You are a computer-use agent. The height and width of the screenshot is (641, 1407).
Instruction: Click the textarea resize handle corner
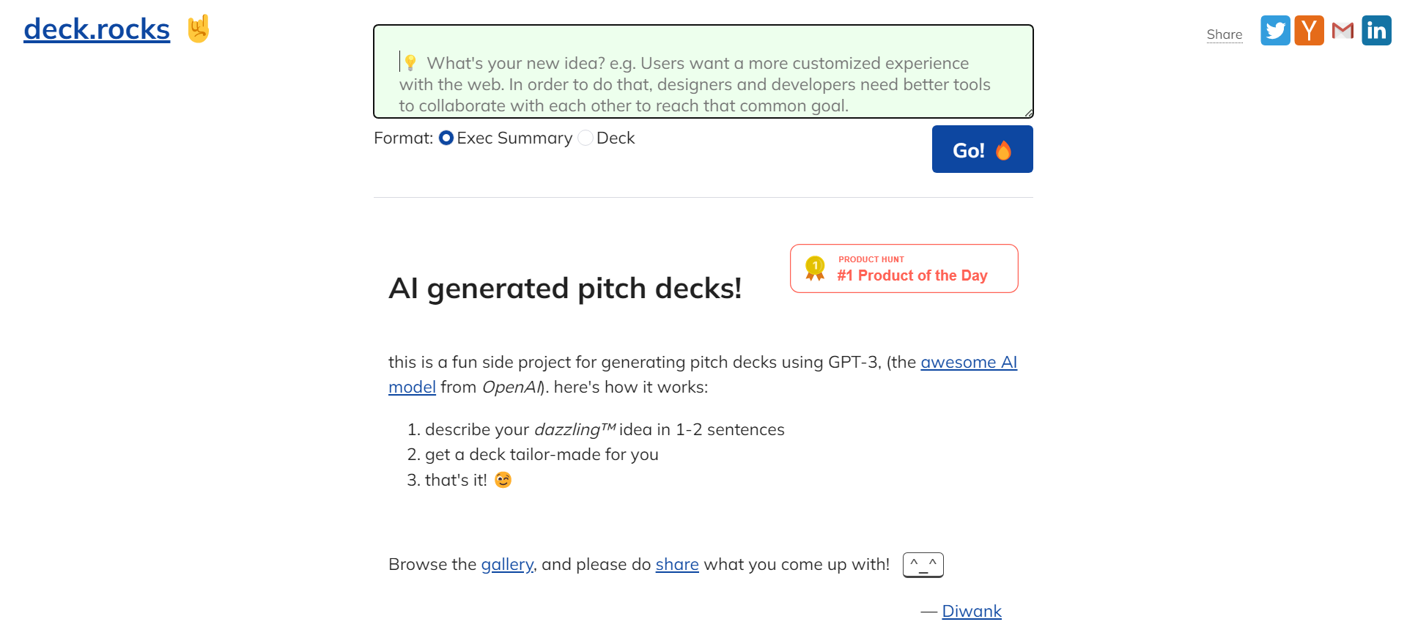(x=1029, y=114)
